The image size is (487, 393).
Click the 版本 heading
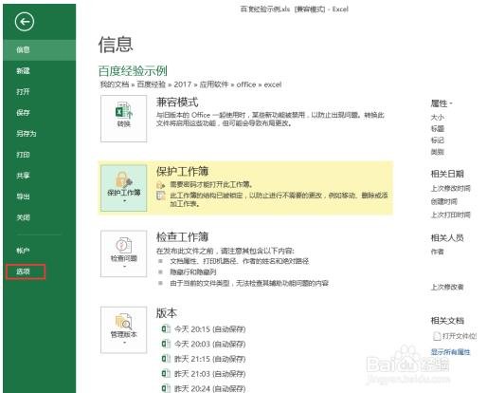tap(167, 313)
